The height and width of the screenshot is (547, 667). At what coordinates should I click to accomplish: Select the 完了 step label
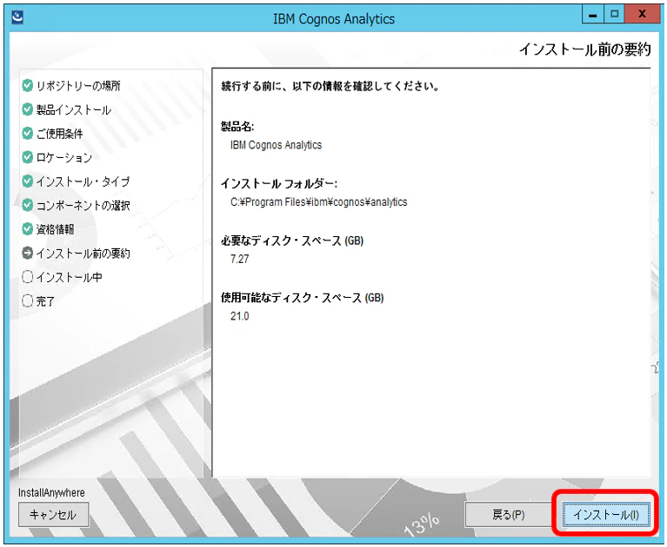(45, 301)
